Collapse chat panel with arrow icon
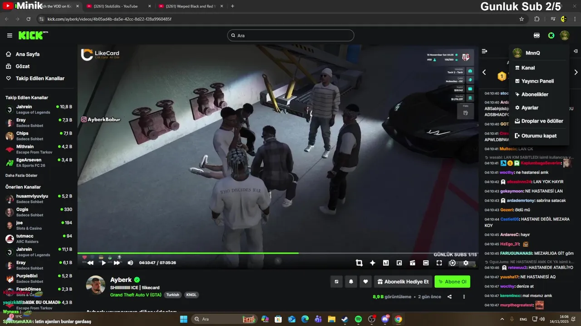Viewport: 581px width, 326px height. click(x=484, y=51)
